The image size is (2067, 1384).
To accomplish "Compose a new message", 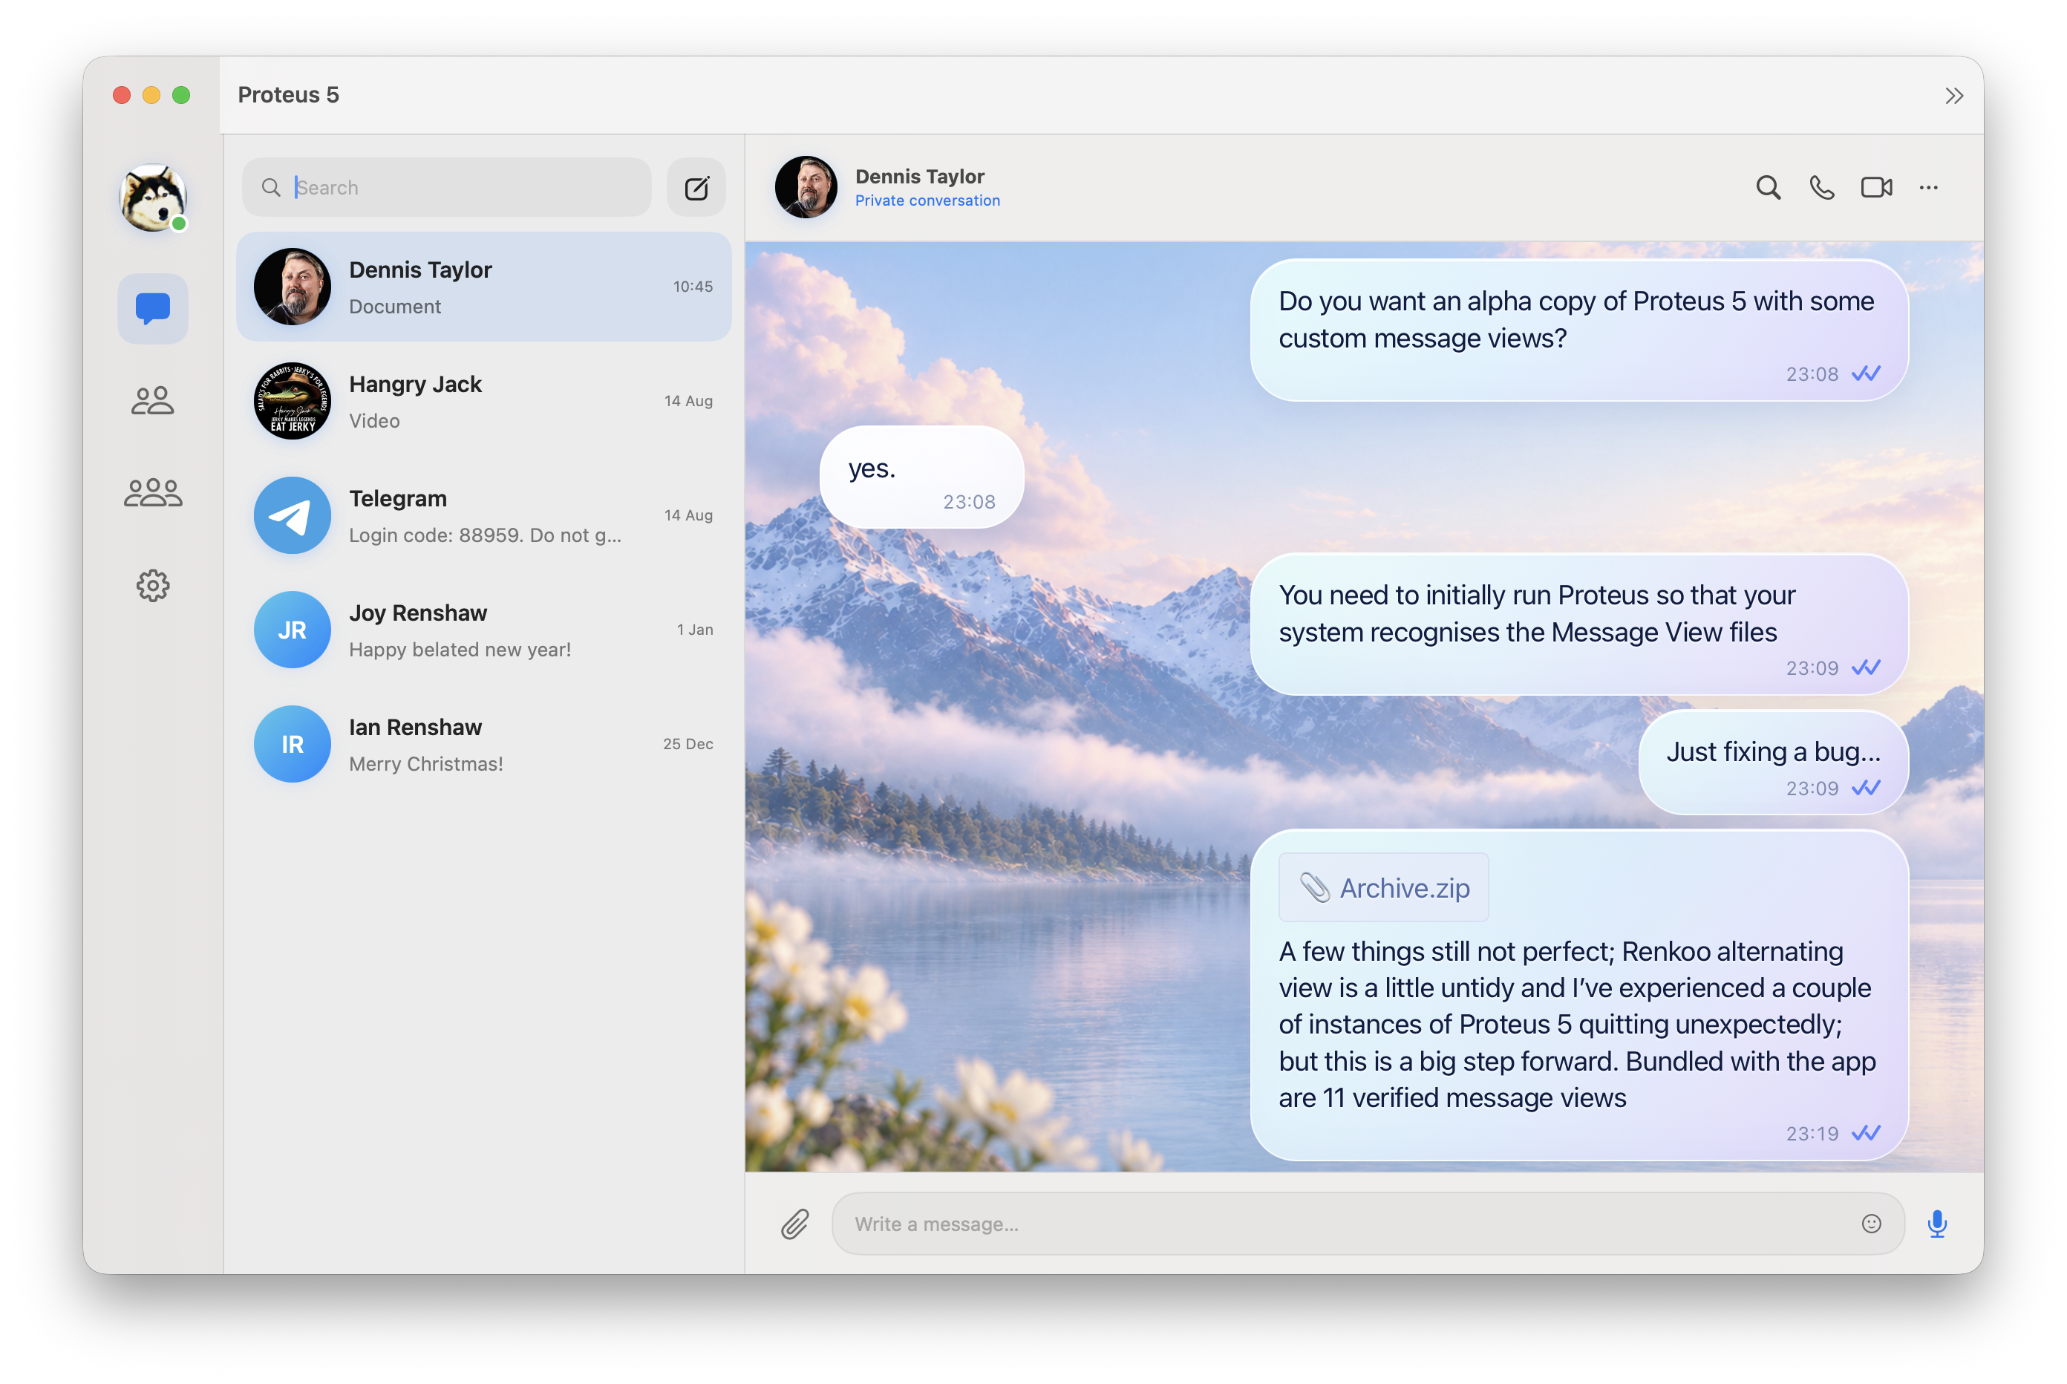I will pyautogui.click(x=696, y=187).
